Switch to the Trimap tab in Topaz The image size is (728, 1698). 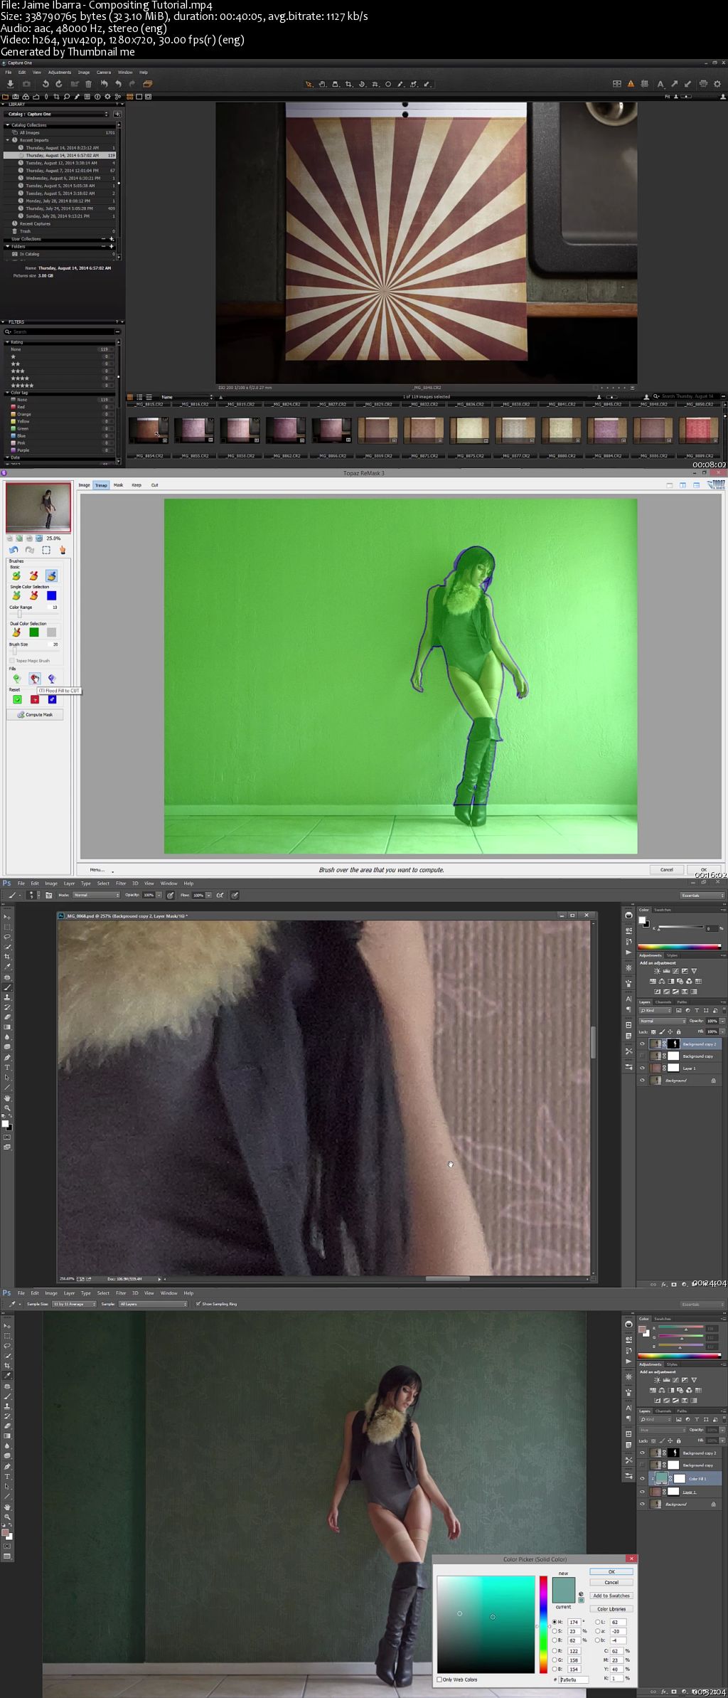pos(101,485)
